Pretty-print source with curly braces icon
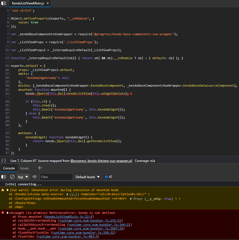 3,161
